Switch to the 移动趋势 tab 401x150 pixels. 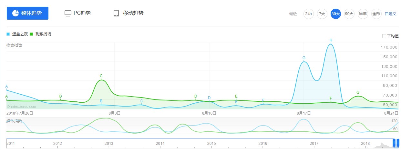point(133,13)
